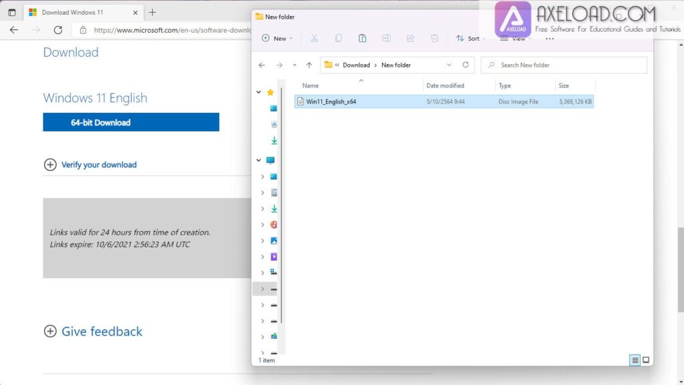Click the browser page refresh button
This screenshot has height=385, width=684.
(x=57, y=30)
